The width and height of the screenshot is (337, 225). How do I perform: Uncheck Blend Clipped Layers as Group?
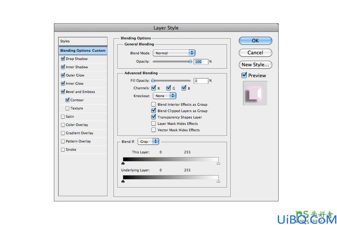tap(154, 111)
